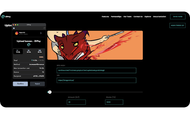Viewport: 190px width, 119px height.
Task: Reject the transaction
Action: tap(37, 84)
